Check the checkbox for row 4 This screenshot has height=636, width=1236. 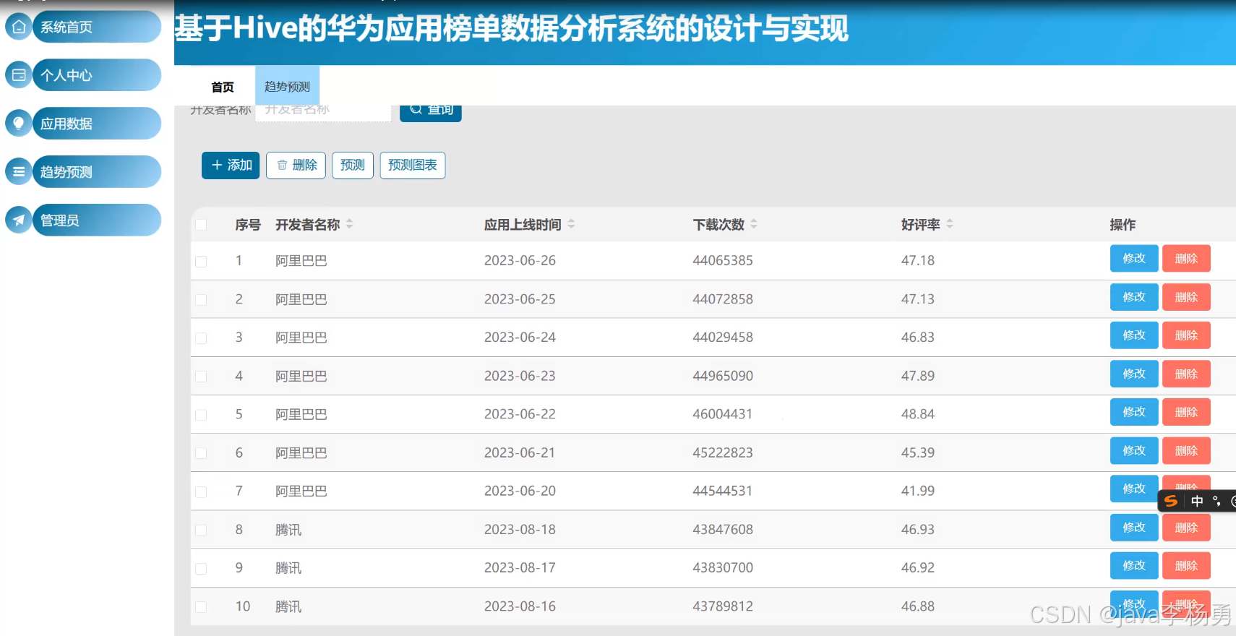click(201, 377)
